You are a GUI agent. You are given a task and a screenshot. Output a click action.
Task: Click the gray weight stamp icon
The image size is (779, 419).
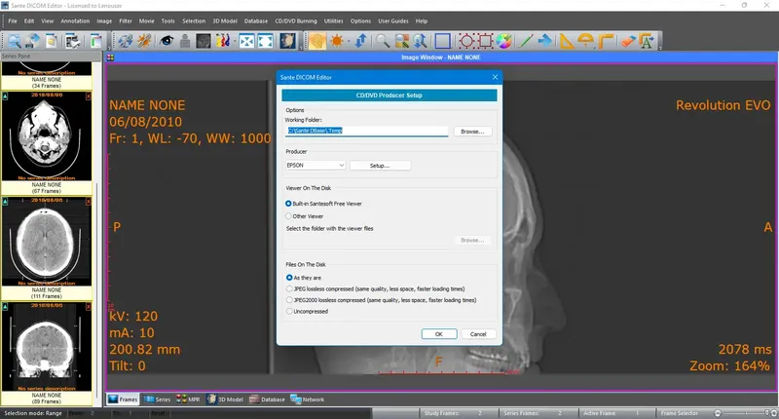click(185, 41)
